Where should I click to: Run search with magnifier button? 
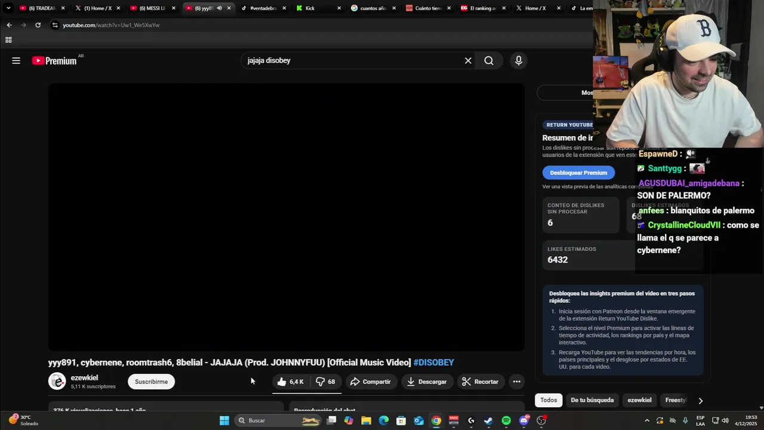[489, 60]
